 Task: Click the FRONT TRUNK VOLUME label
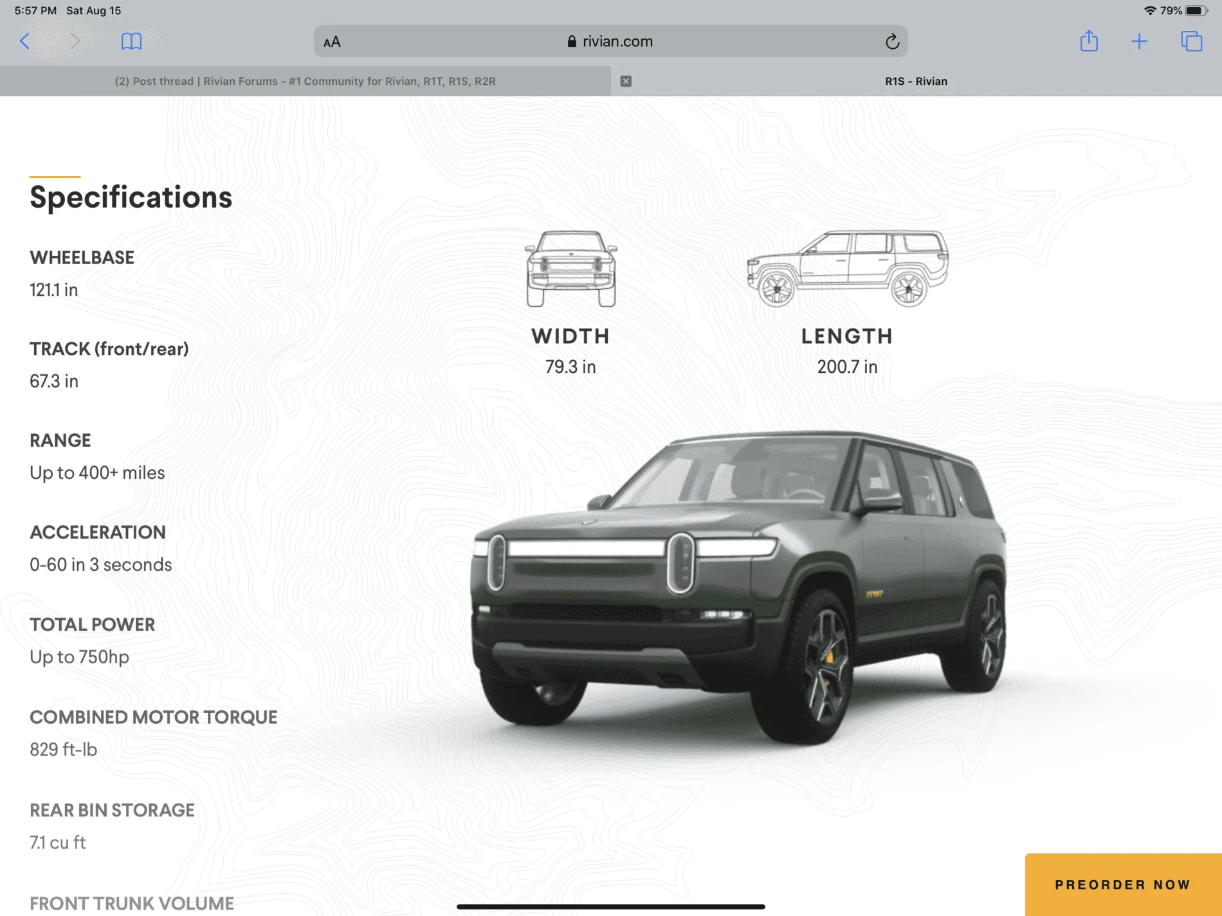click(132, 903)
